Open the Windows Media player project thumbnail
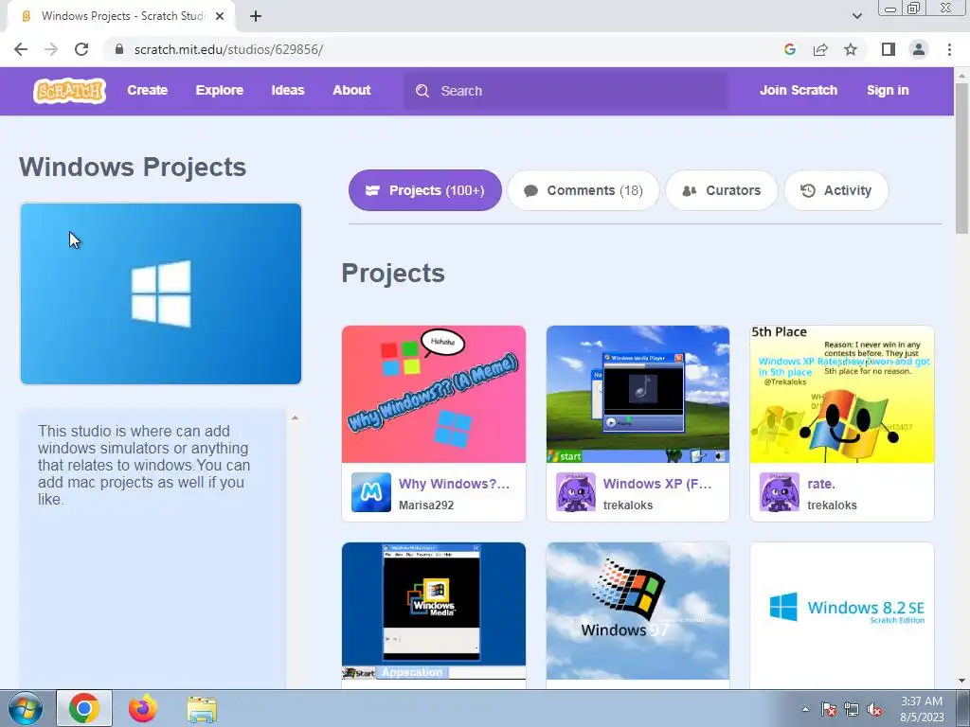Image resolution: width=970 pixels, height=727 pixels. (434, 611)
